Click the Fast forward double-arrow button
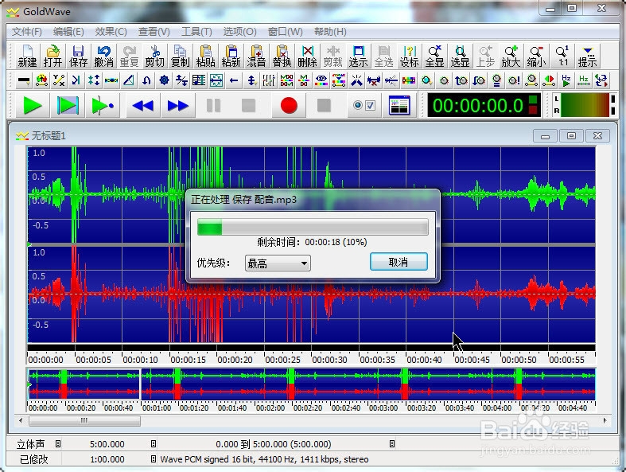Viewport: 626px width, 472px height. [178, 106]
